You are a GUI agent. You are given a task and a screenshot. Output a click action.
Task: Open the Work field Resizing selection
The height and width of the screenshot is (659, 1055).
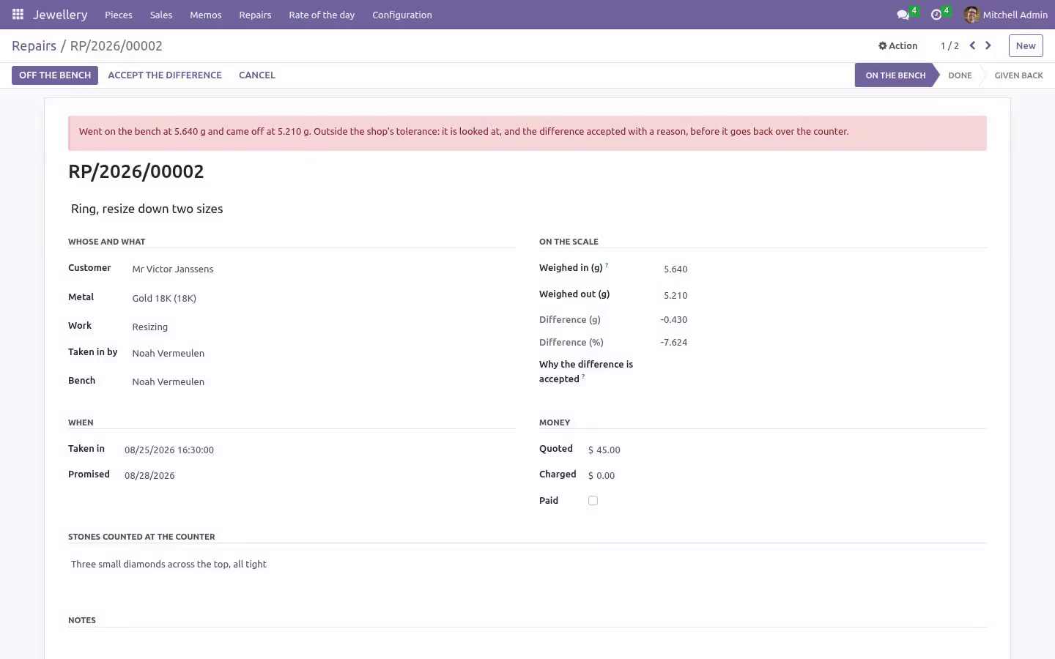[322, 327]
